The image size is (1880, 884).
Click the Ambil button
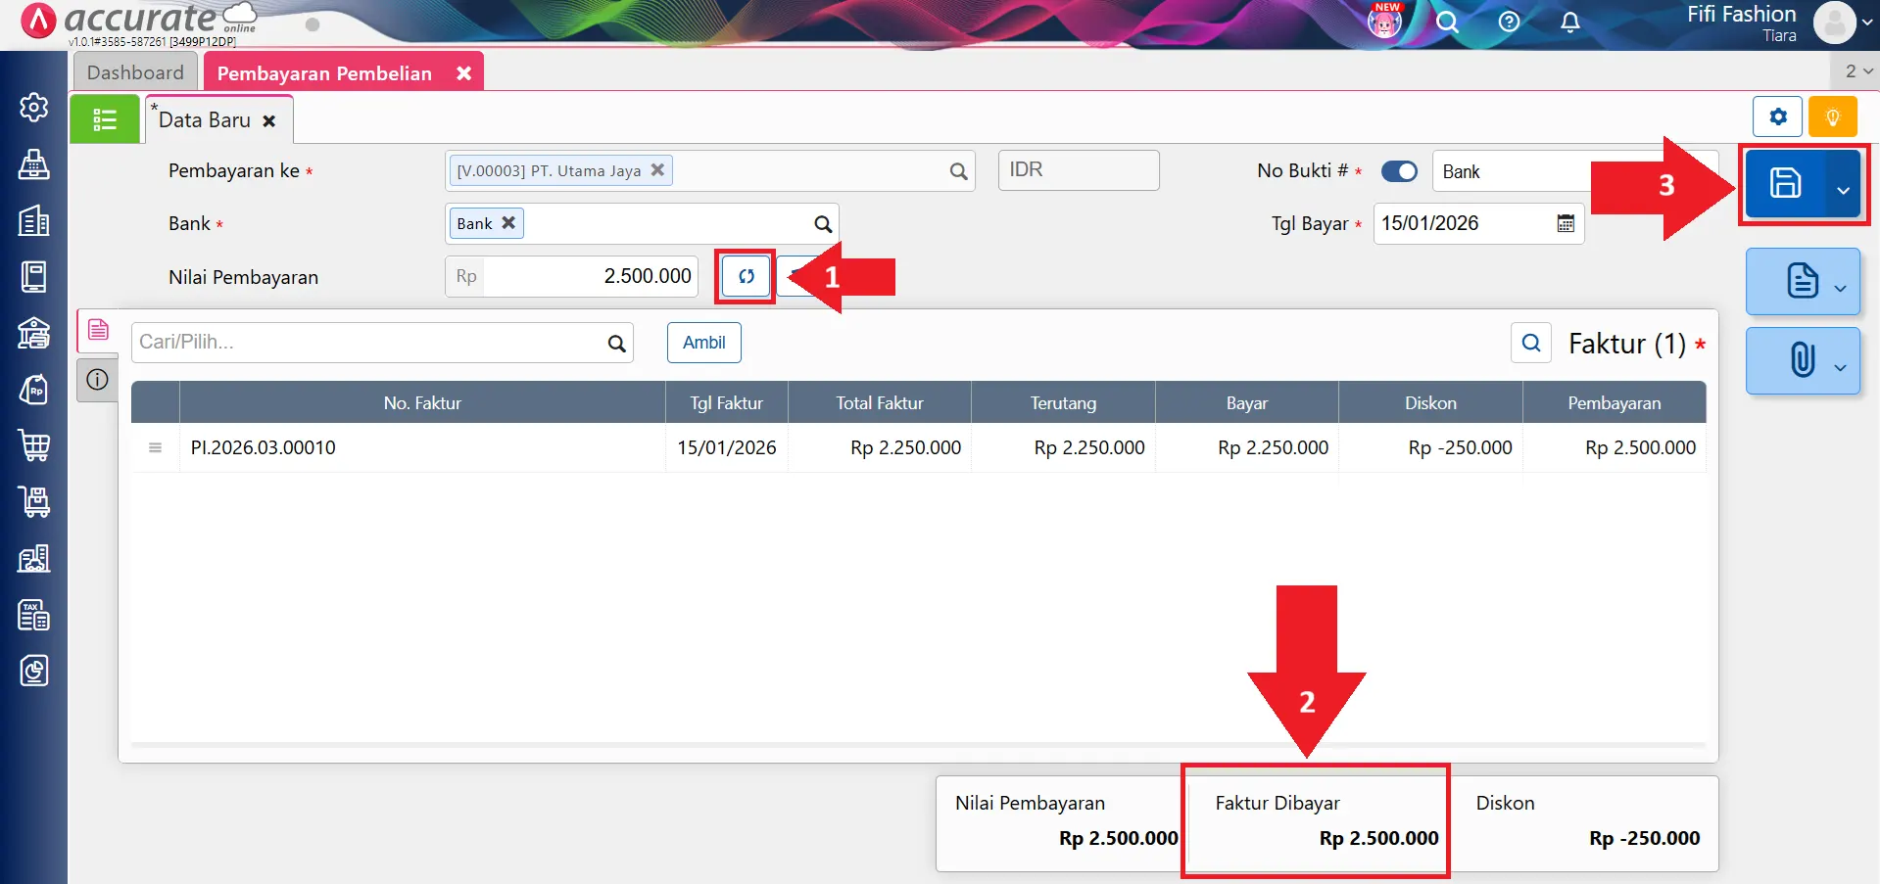tap(703, 343)
